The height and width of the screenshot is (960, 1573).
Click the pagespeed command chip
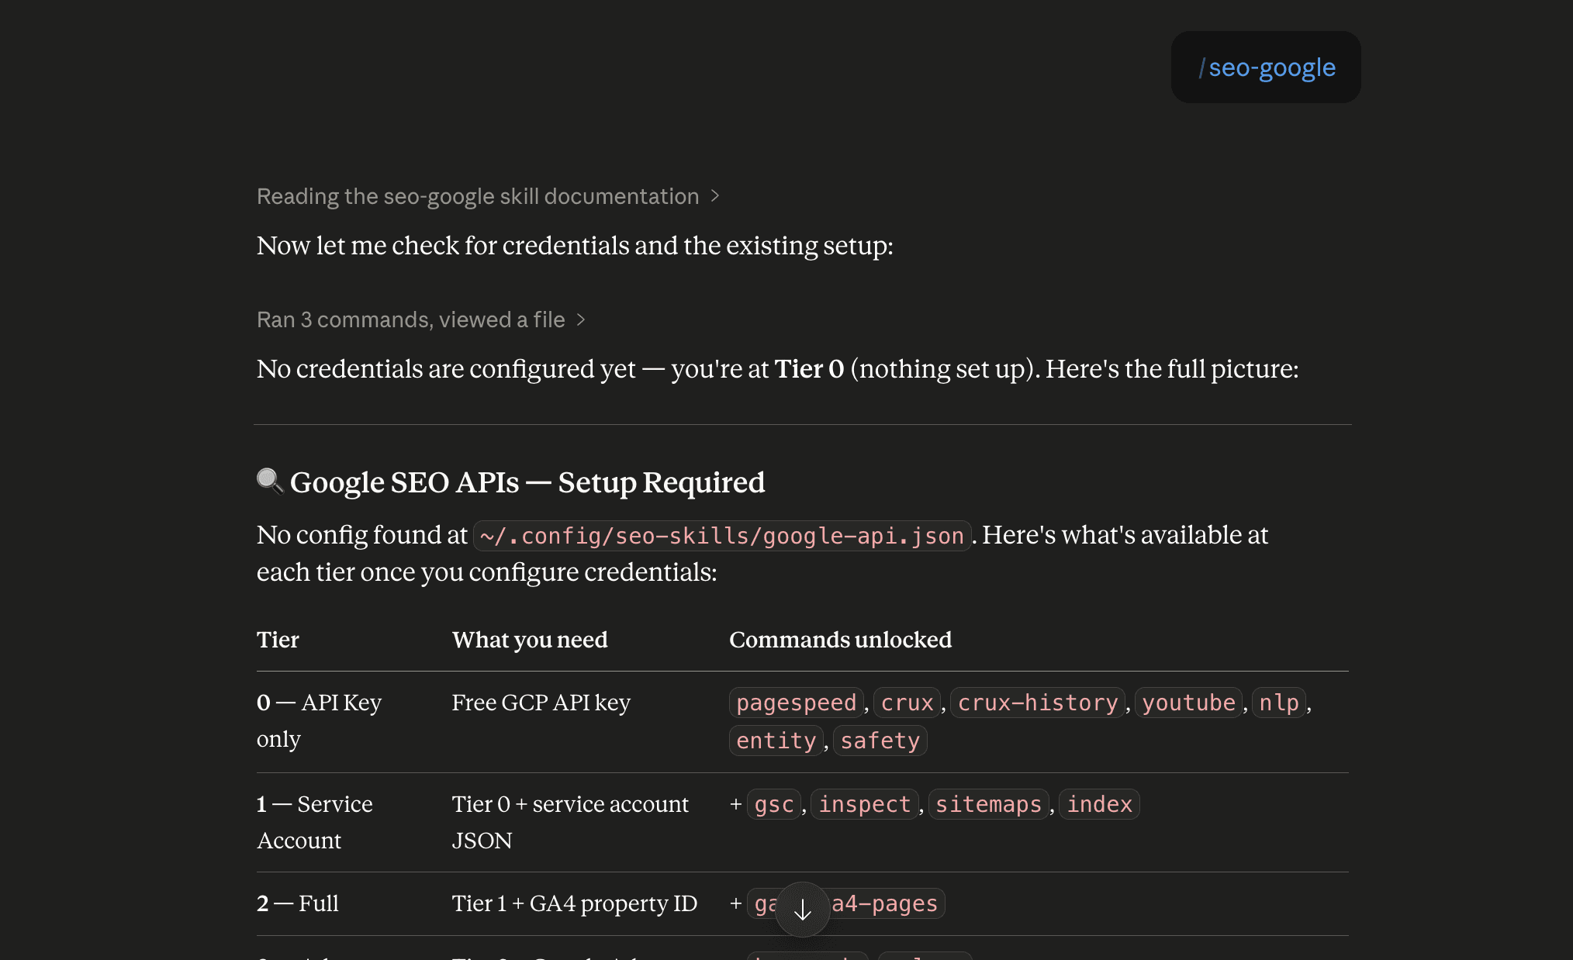[797, 703]
